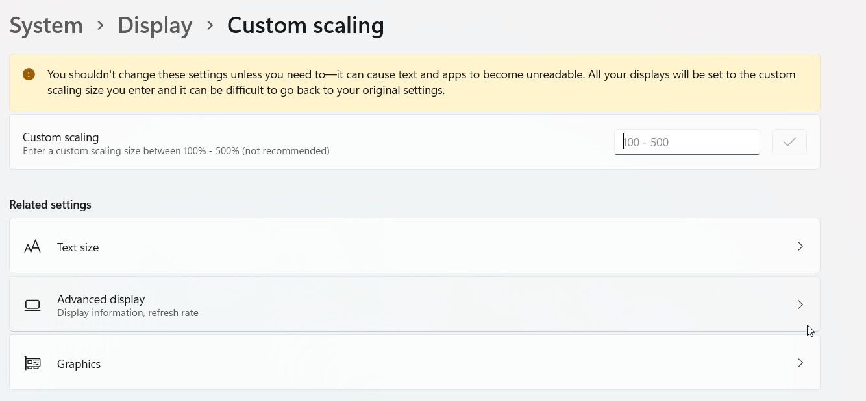Expand Graphics using its right chevron
This screenshot has width=866, height=401.
click(x=800, y=363)
